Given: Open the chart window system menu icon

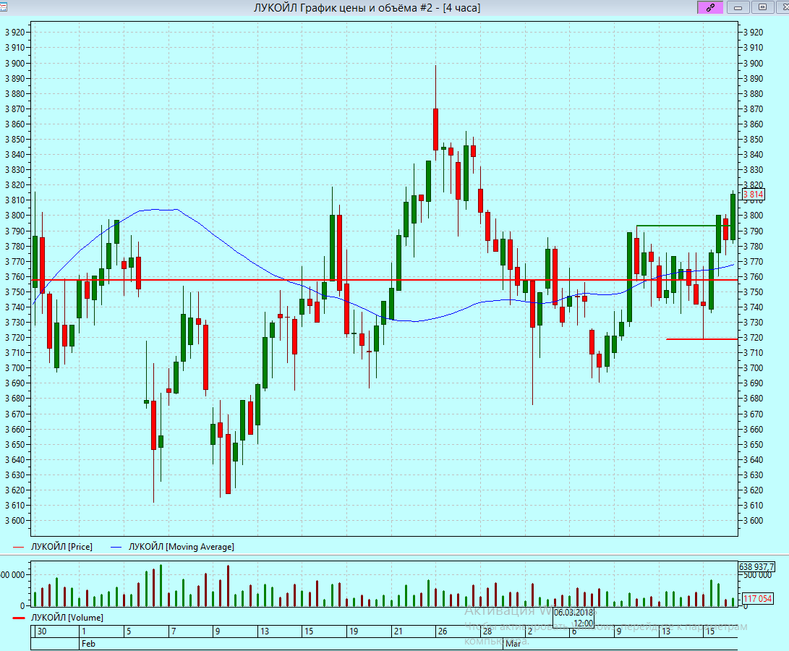Looking at the screenshot, I should tap(3, 7).
